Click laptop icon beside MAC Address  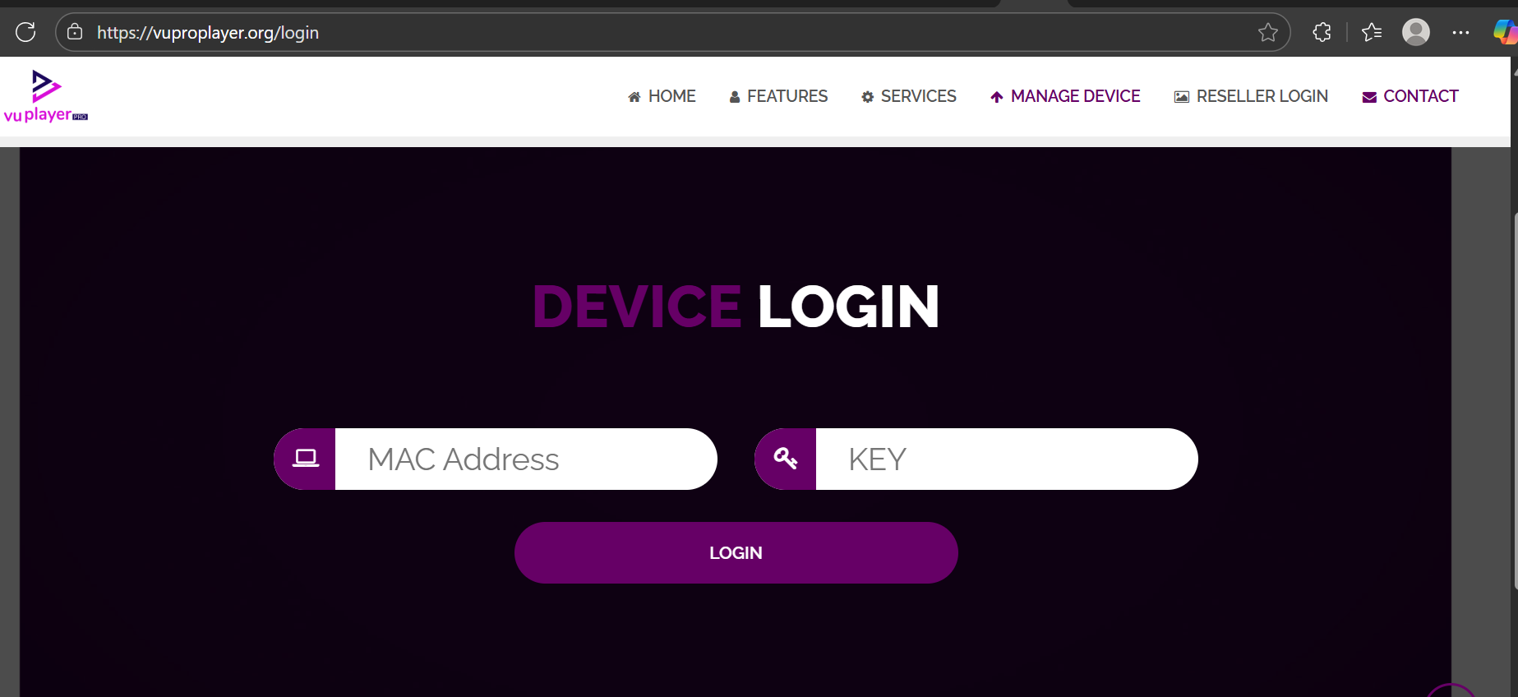click(305, 459)
